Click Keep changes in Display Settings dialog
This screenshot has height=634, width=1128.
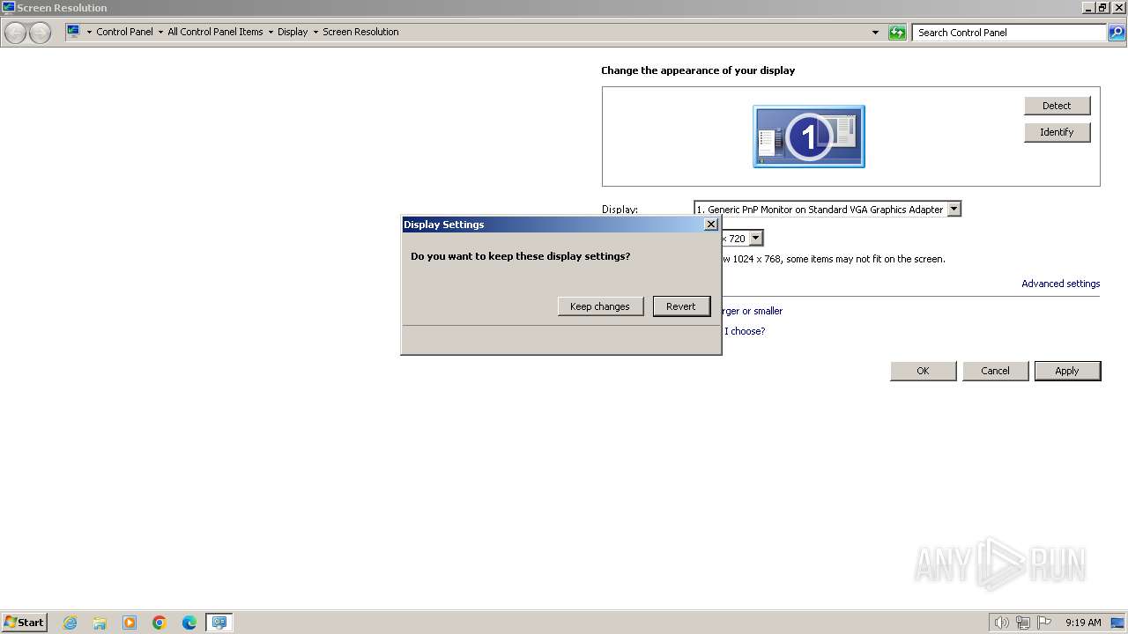(600, 306)
